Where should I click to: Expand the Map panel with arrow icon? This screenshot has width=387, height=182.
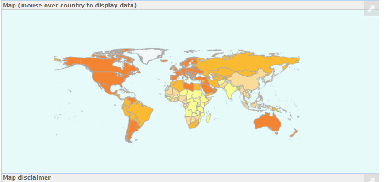[x=371, y=8]
